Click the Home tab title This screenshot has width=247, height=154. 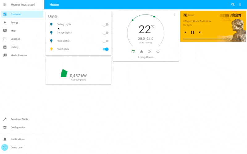click(54, 5)
